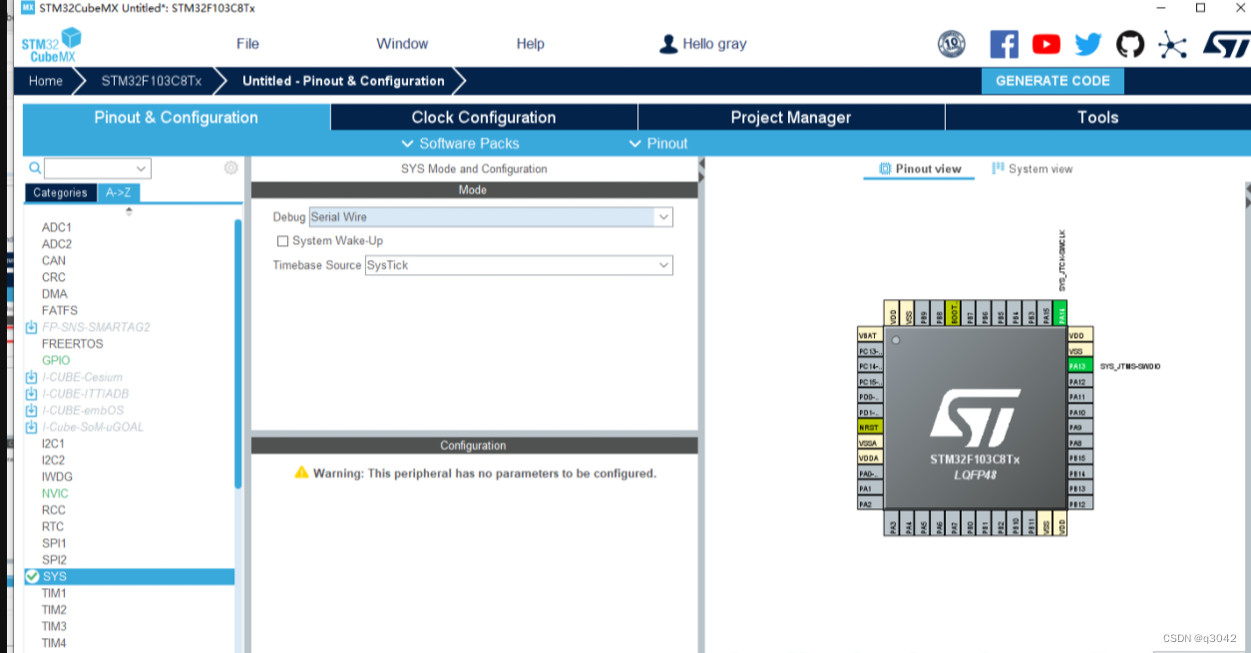
Task: Click download icon beside I-CUBE-ITTIADB
Action: point(31,394)
